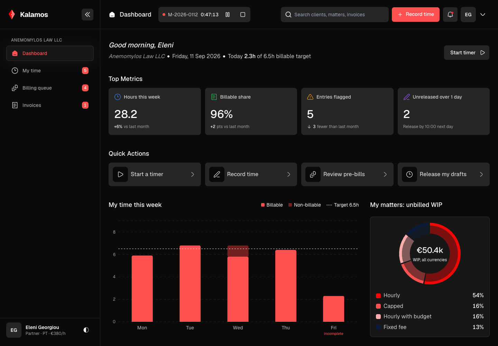Click the Capped legend row label
The height and width of the screenshot is (346, 498).
(x=393, y=306)
